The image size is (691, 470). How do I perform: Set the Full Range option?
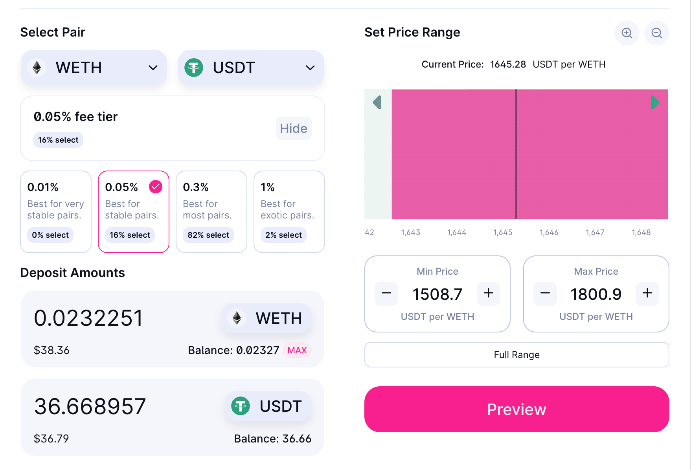pos(516,355)
